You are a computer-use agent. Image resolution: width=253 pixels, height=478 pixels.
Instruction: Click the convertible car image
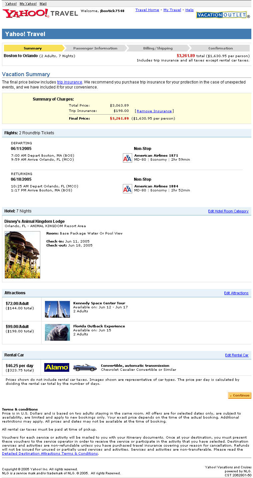85,367
